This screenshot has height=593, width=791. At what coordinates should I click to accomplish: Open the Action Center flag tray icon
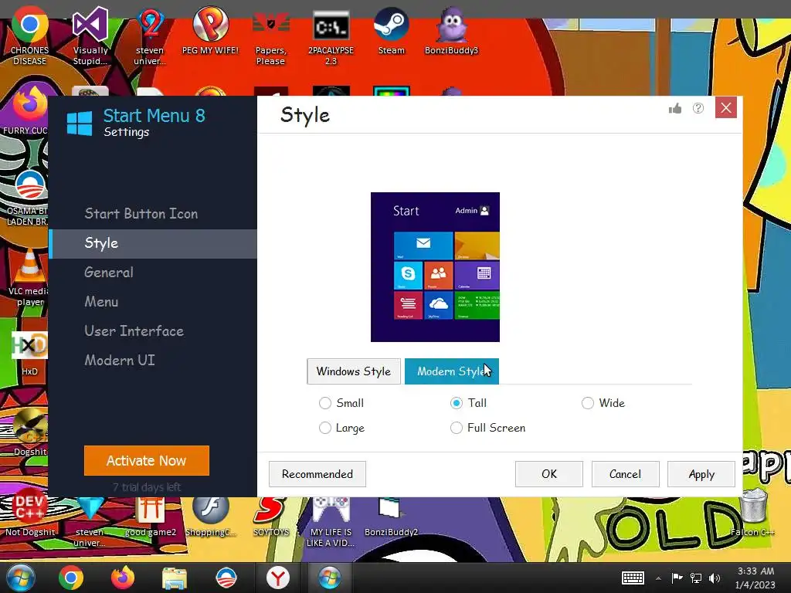point(677,578)
